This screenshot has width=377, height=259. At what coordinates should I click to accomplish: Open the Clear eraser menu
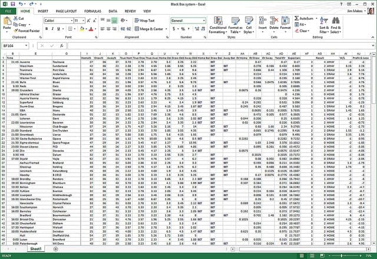click(x=302, y=31)
